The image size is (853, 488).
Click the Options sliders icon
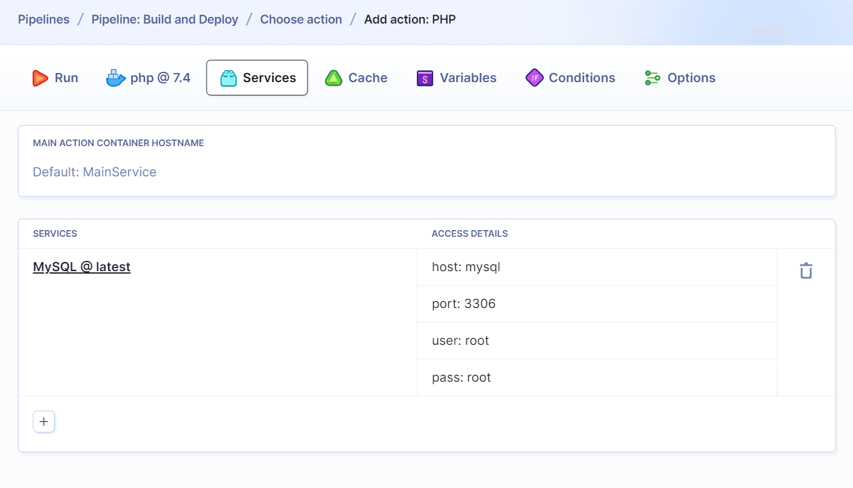pyautogui.click(x=652, y=77)
